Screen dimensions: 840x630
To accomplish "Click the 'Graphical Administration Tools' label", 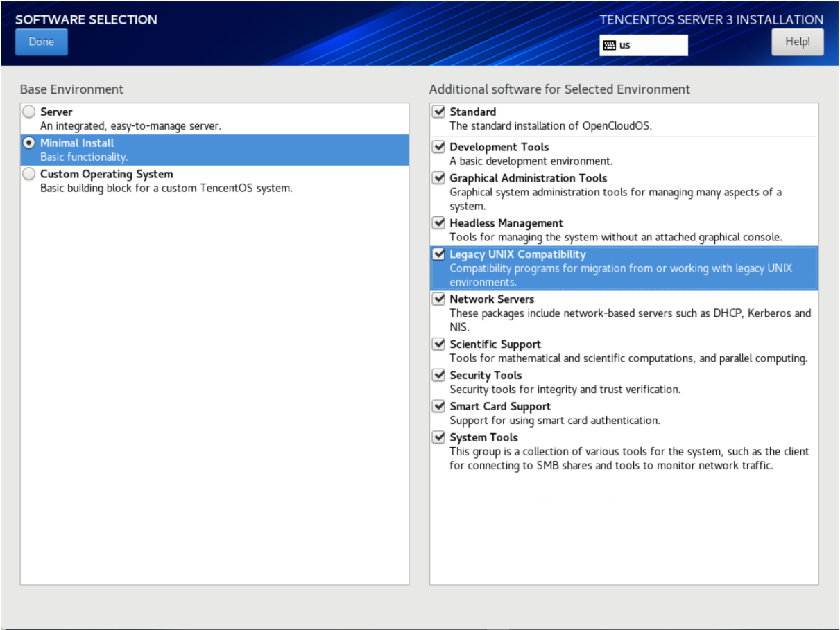I will pyautogui.click(x=529, y=178).
